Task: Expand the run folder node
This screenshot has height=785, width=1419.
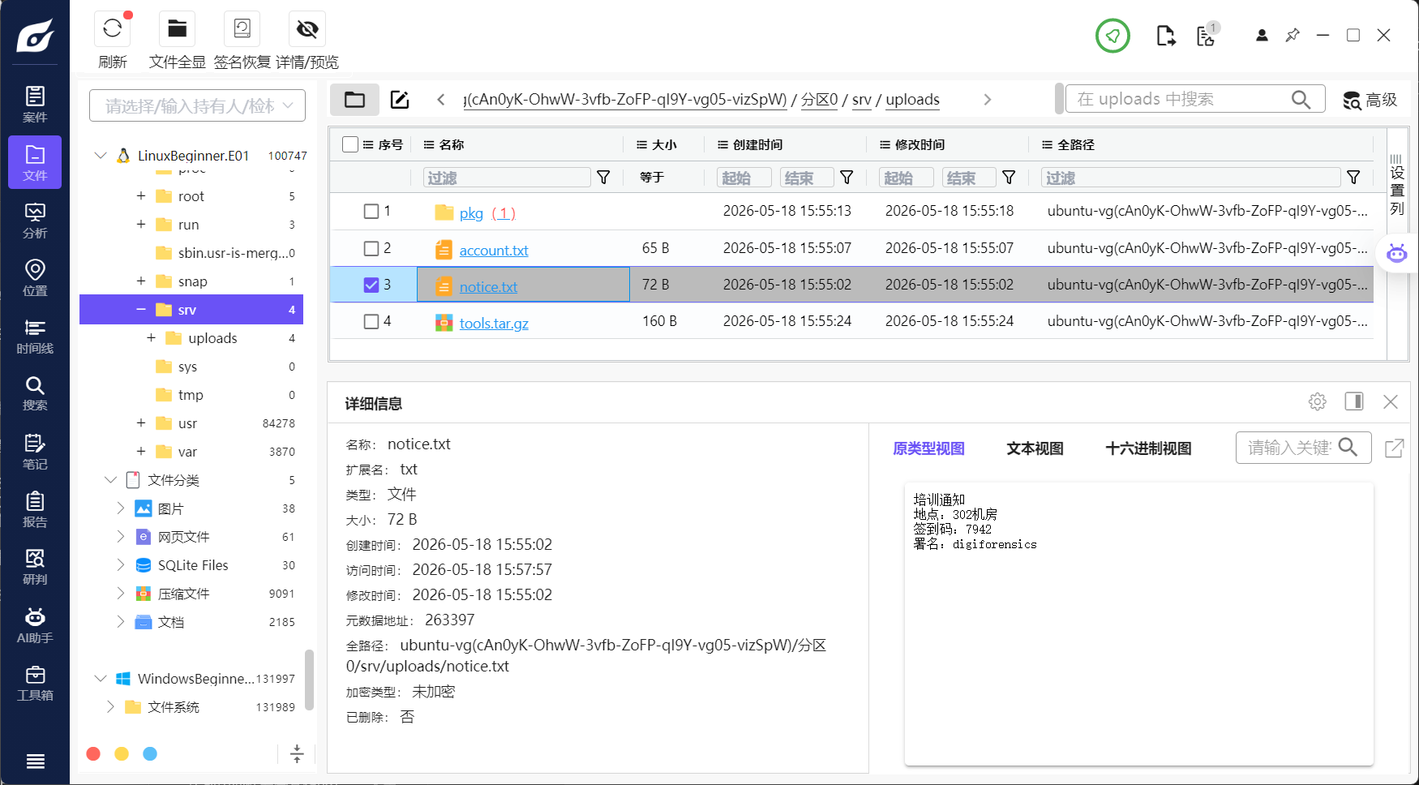Action: [141, 224]
